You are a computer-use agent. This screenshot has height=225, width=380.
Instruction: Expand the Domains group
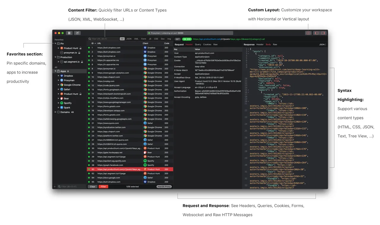(56, 112)
